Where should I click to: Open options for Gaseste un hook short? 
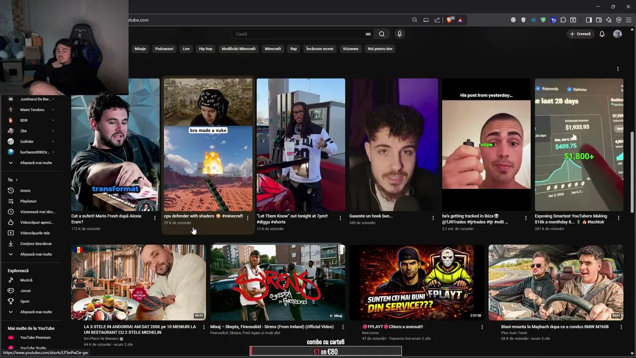(433, 218)
